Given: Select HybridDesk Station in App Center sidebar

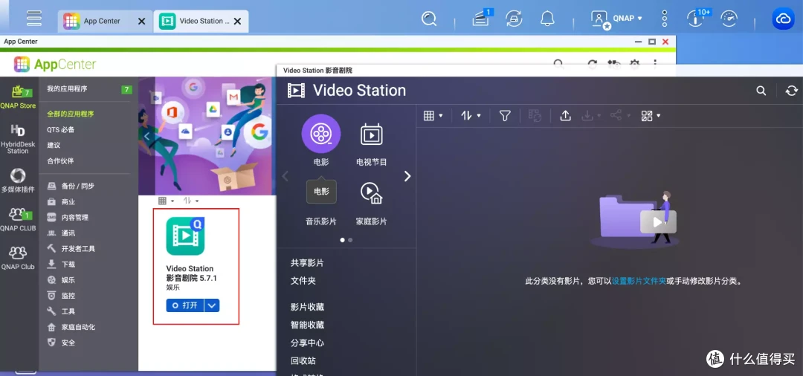Looking at the screenshot, I should tap(18, 139).
